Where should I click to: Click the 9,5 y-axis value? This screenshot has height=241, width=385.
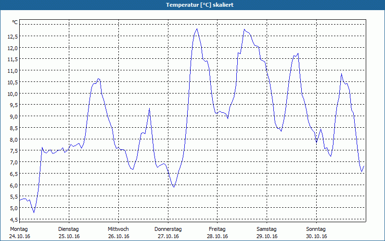[14, 105]
